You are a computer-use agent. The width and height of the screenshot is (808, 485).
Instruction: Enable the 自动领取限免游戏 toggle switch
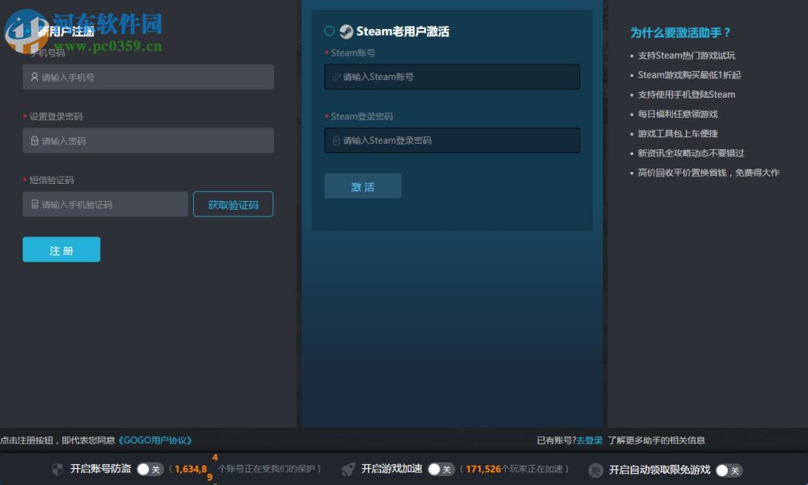point(729,470)
